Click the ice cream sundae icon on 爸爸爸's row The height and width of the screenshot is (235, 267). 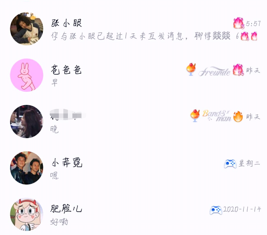[x=191, y=69]
